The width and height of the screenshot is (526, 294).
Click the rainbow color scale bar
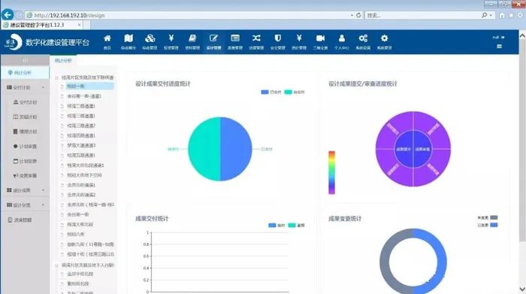331,172
